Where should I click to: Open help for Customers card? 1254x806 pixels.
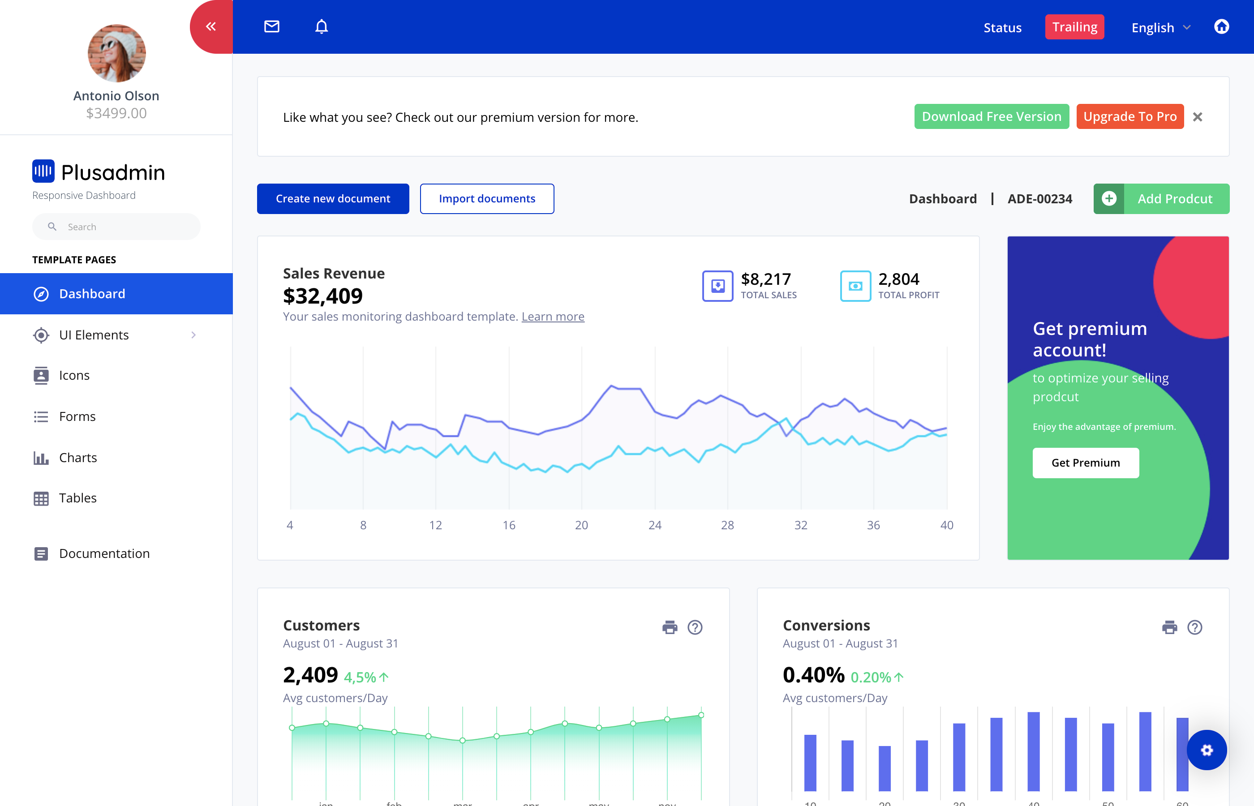click(x=695, y=627)
